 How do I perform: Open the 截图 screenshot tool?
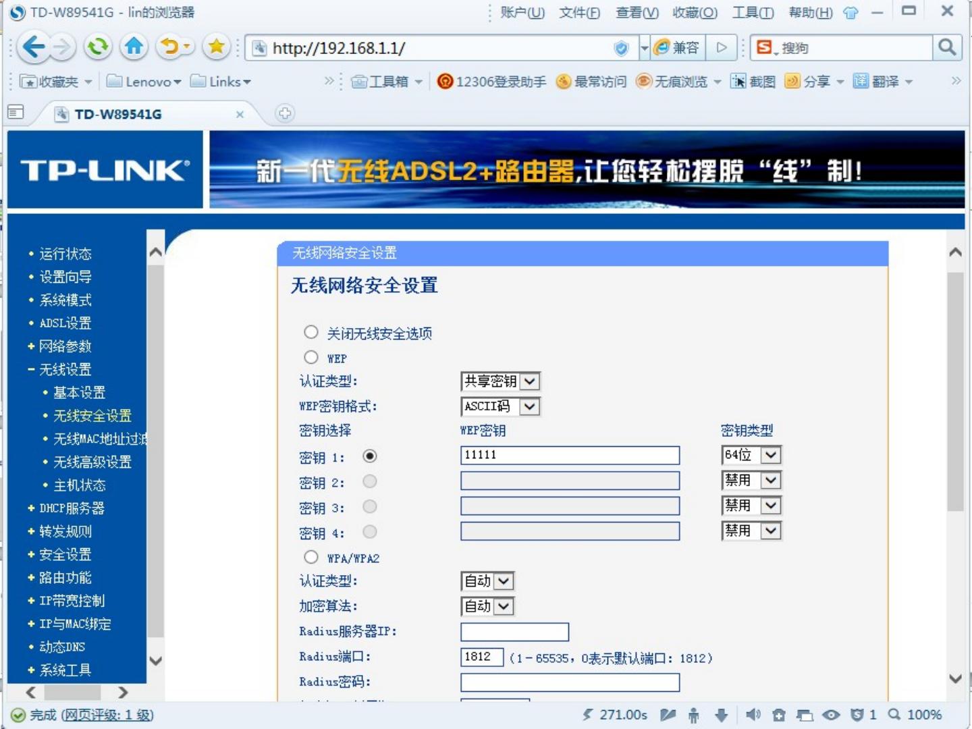pos(753,82)
